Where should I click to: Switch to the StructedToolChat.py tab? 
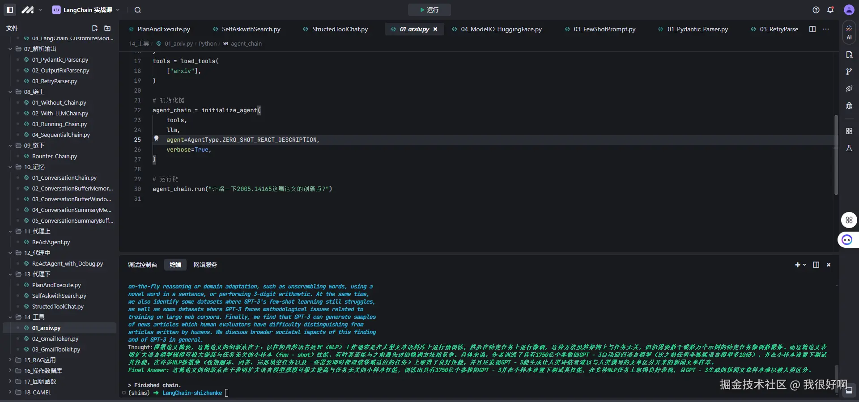(x=340, y=29)
